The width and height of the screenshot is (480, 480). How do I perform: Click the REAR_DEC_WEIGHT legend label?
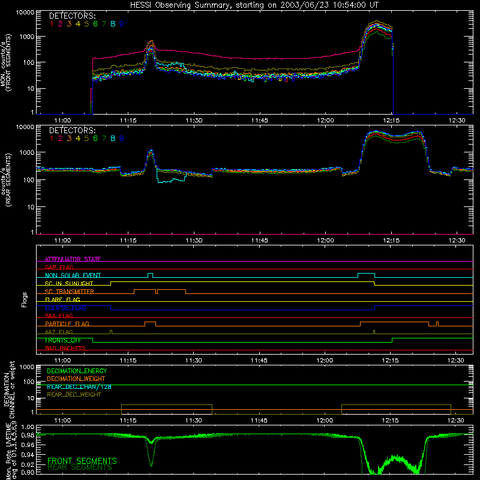tap(74, 395)
